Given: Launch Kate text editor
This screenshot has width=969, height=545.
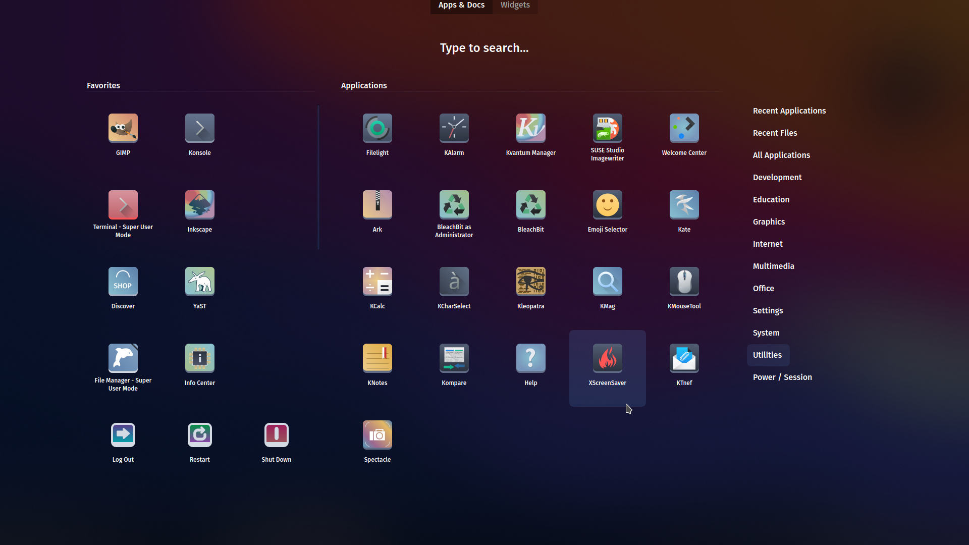Looking at the screenshot, I should (x=684, y=205).
